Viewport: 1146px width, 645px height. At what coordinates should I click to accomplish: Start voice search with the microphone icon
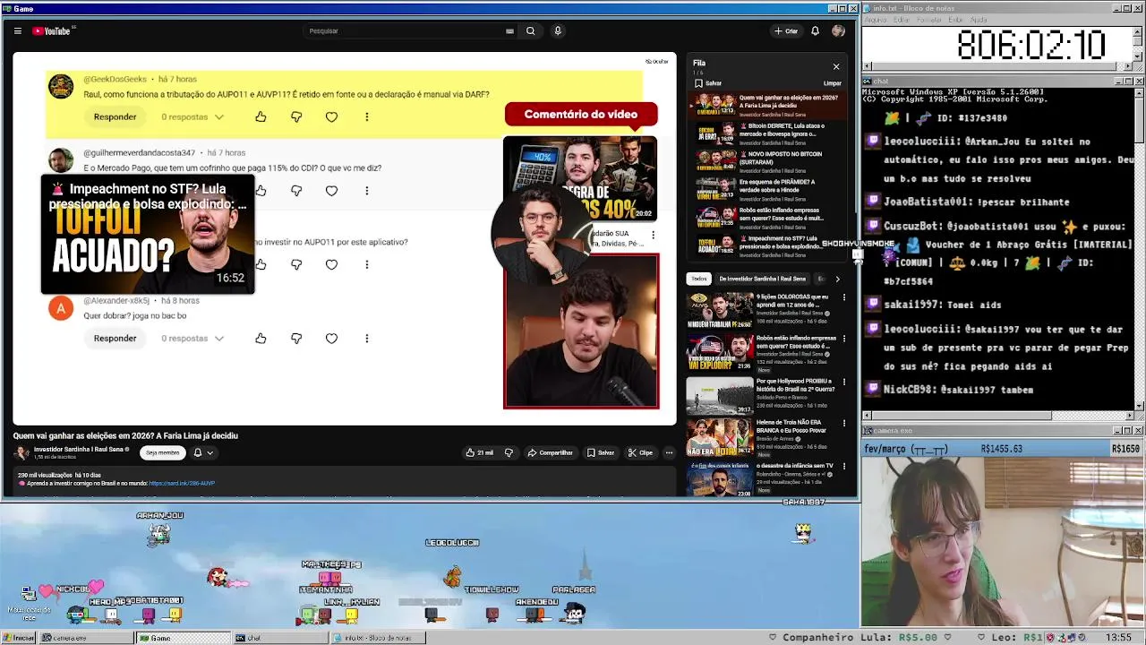(x=557, y=30)
